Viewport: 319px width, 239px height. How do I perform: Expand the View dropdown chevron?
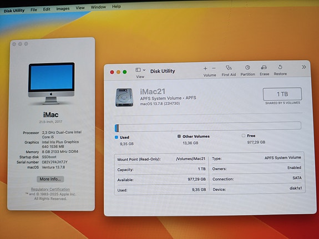[x=144, y=70]
